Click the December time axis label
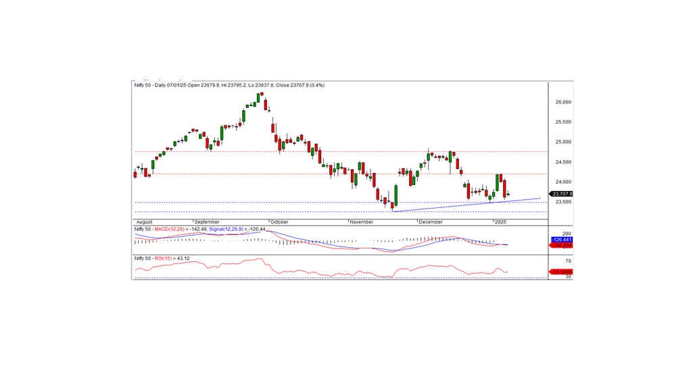Screen dimensions: 695x370 pyautogui.click(x=431, y=221)
